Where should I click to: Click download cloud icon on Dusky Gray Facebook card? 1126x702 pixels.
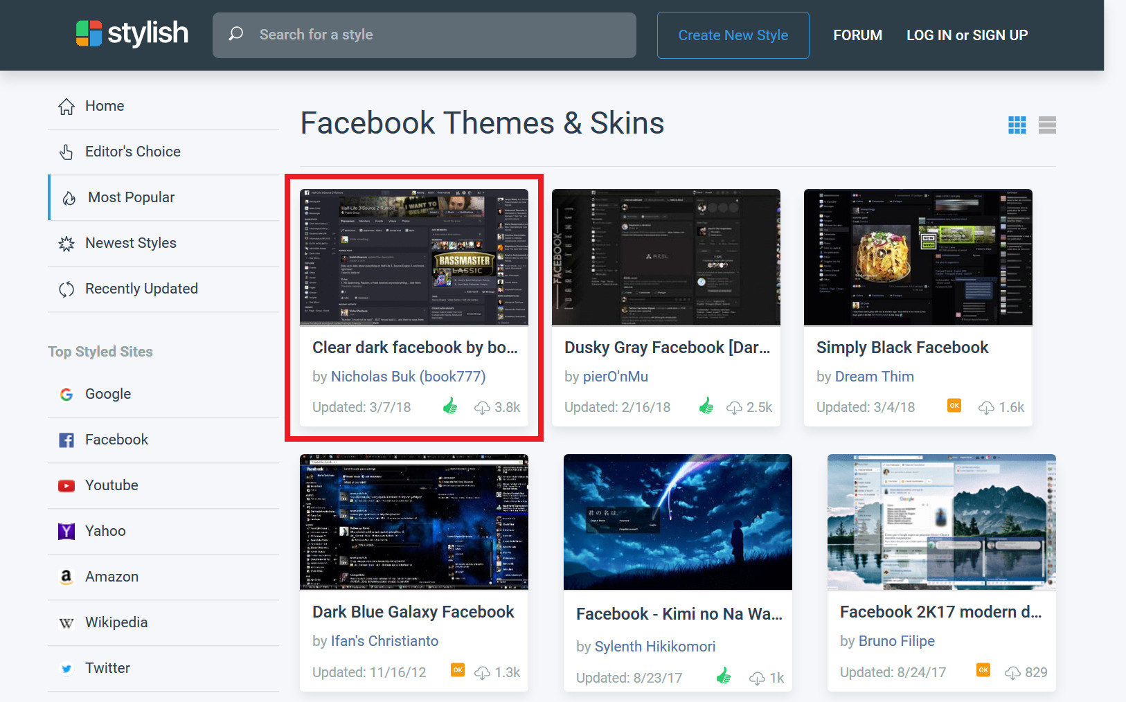click(x=734, y=408)
